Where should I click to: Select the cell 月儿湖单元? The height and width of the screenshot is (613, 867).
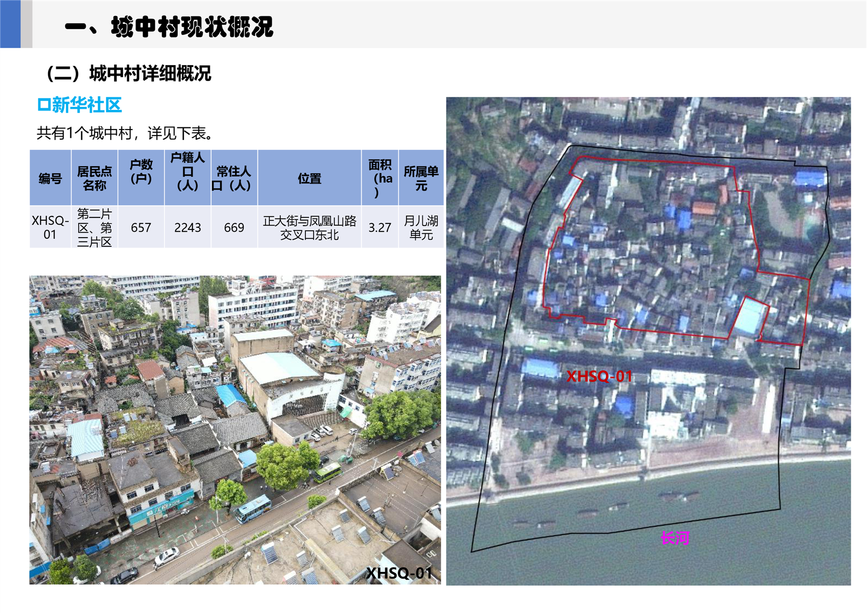click(421, 227)
